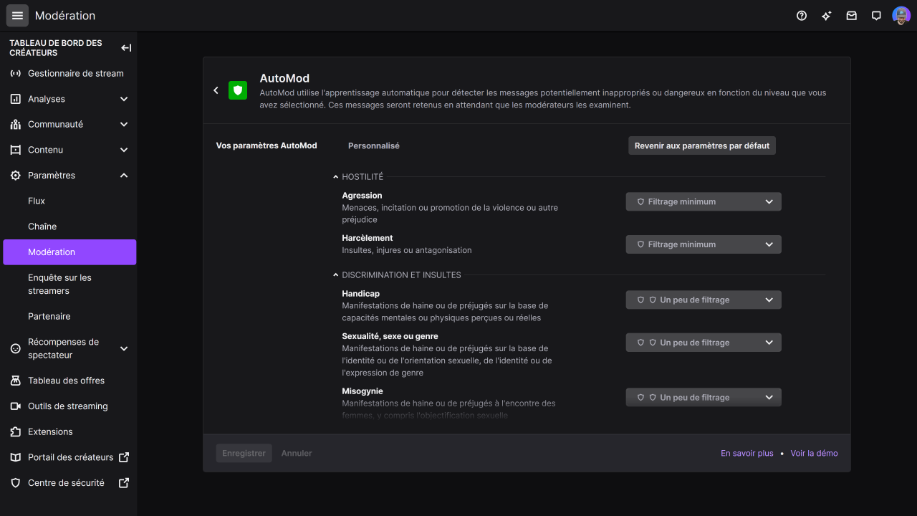
Task: Click the sparkle icon in top bar
Action: click(826, 16)
